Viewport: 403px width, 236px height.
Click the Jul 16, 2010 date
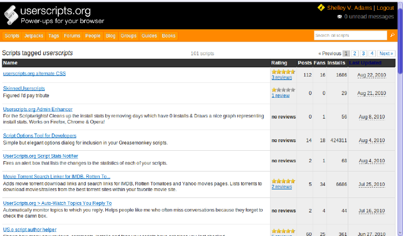[372, 211]
